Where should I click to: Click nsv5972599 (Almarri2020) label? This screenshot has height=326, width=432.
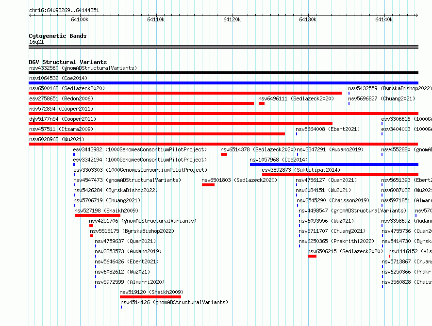coord(130,282)
